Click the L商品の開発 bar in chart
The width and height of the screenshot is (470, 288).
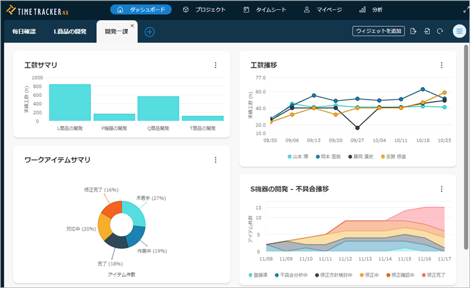70,103
